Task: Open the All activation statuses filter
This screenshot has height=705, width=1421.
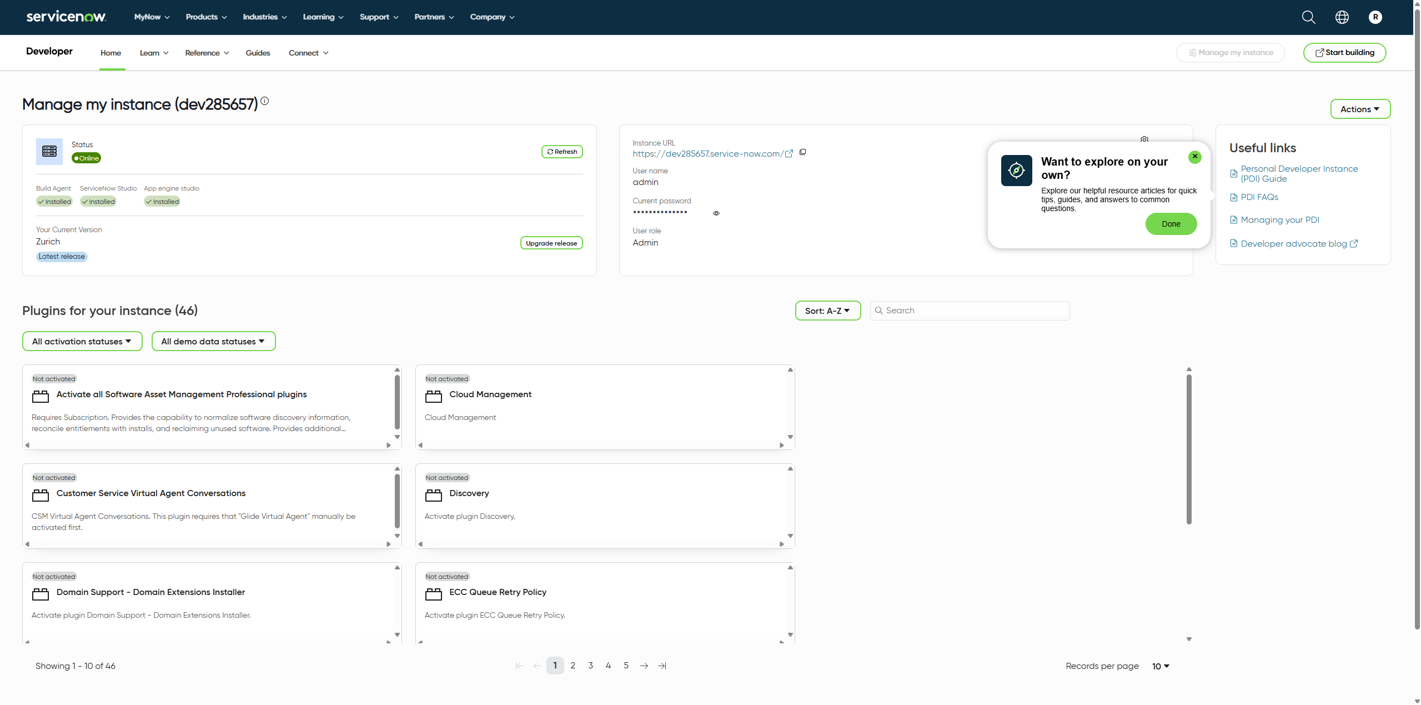Action: tap(82, 341)
